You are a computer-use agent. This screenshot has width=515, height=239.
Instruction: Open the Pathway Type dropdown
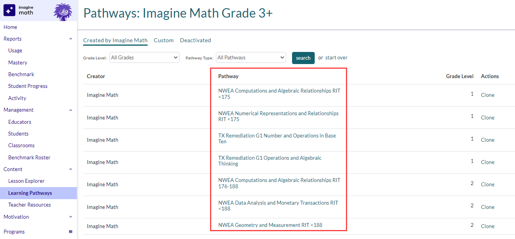click(251, 57)
